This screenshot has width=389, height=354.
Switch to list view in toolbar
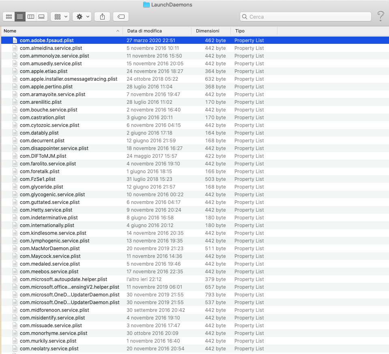pos(20,17)
